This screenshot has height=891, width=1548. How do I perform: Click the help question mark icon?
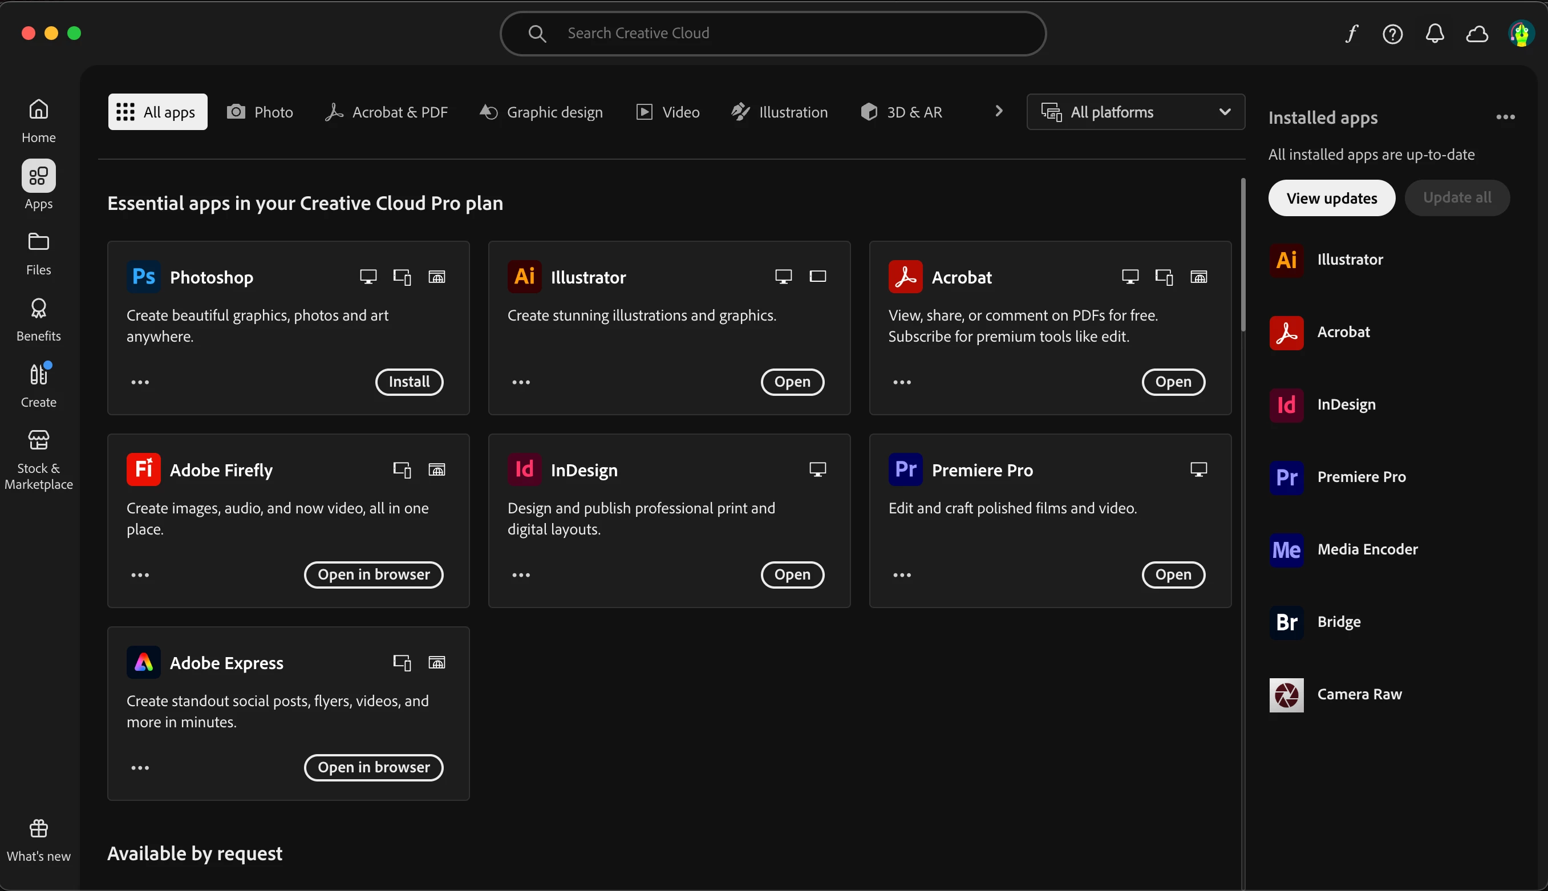[1393, 34]
